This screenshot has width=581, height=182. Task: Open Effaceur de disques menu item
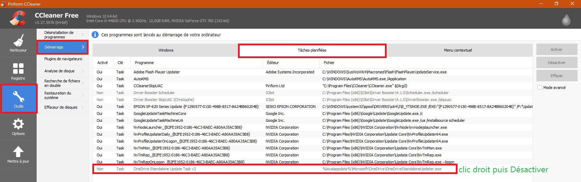tap(63, 107)
